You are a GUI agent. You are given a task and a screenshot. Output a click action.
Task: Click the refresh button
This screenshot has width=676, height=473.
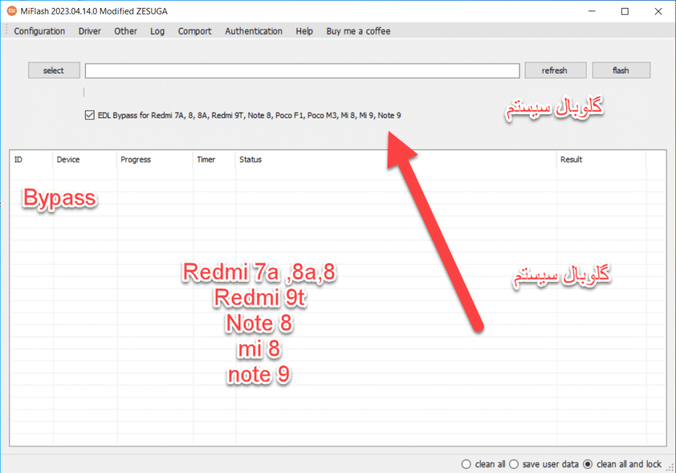point(555,70)
